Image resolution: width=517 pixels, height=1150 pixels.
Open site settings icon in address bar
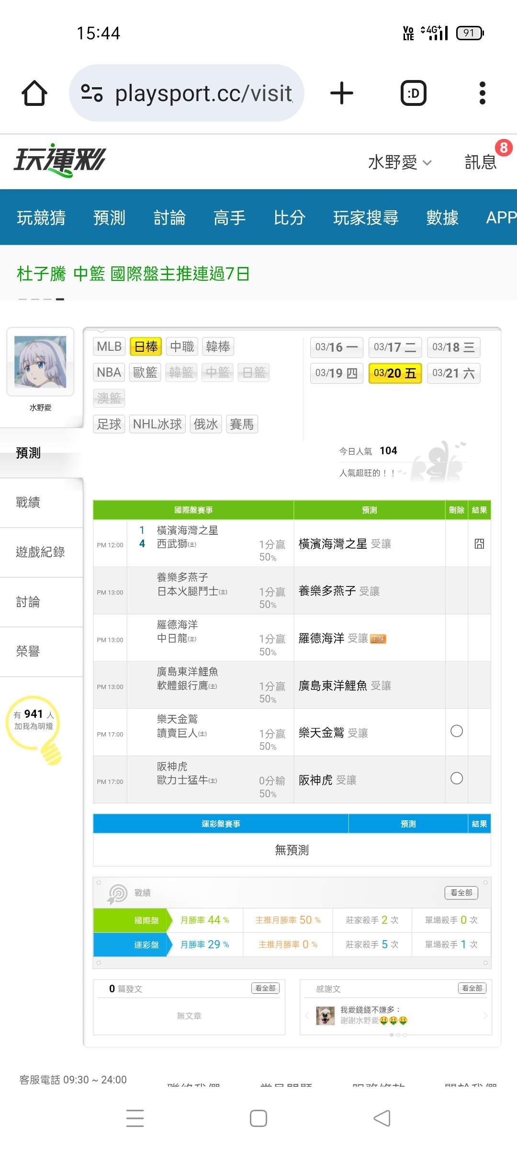coord(92,93)
